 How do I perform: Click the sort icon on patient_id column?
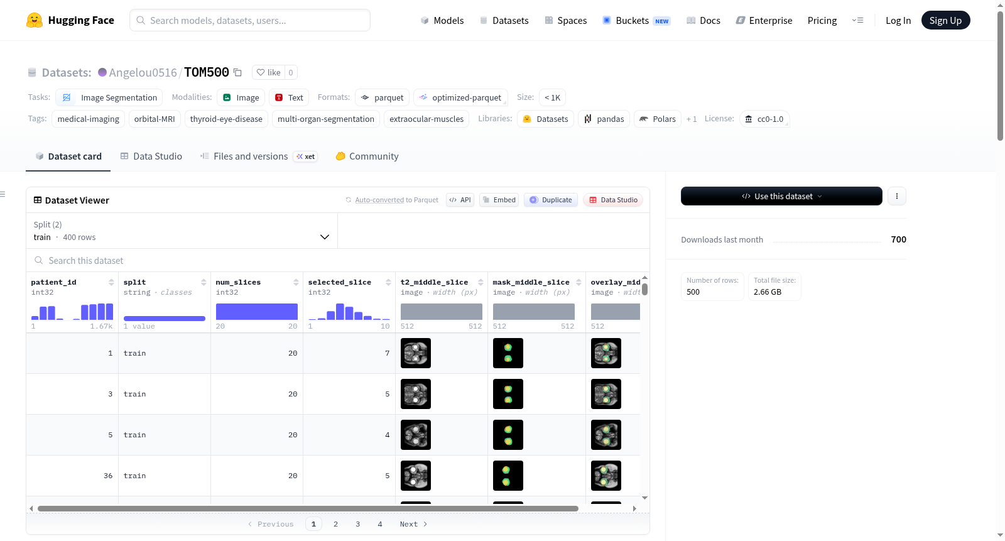111,282
